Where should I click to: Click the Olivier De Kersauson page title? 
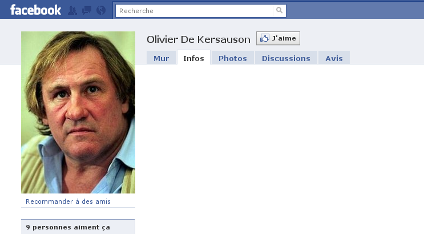tap(199, 39)
